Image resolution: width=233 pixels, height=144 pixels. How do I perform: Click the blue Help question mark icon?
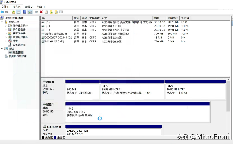(25, 12)
